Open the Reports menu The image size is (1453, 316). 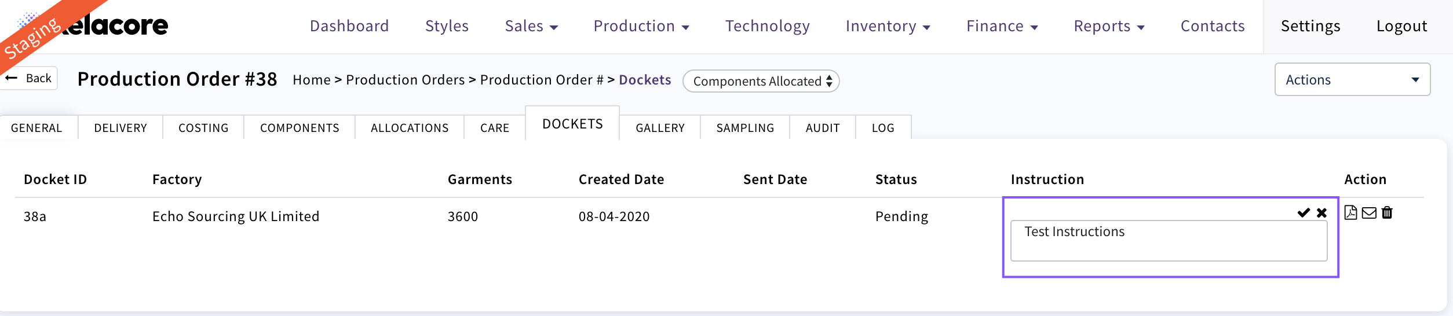click(1108, 26)
